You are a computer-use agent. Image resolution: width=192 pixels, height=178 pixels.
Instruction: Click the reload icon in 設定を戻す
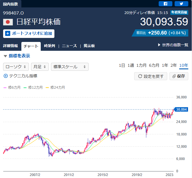[140, 76]
